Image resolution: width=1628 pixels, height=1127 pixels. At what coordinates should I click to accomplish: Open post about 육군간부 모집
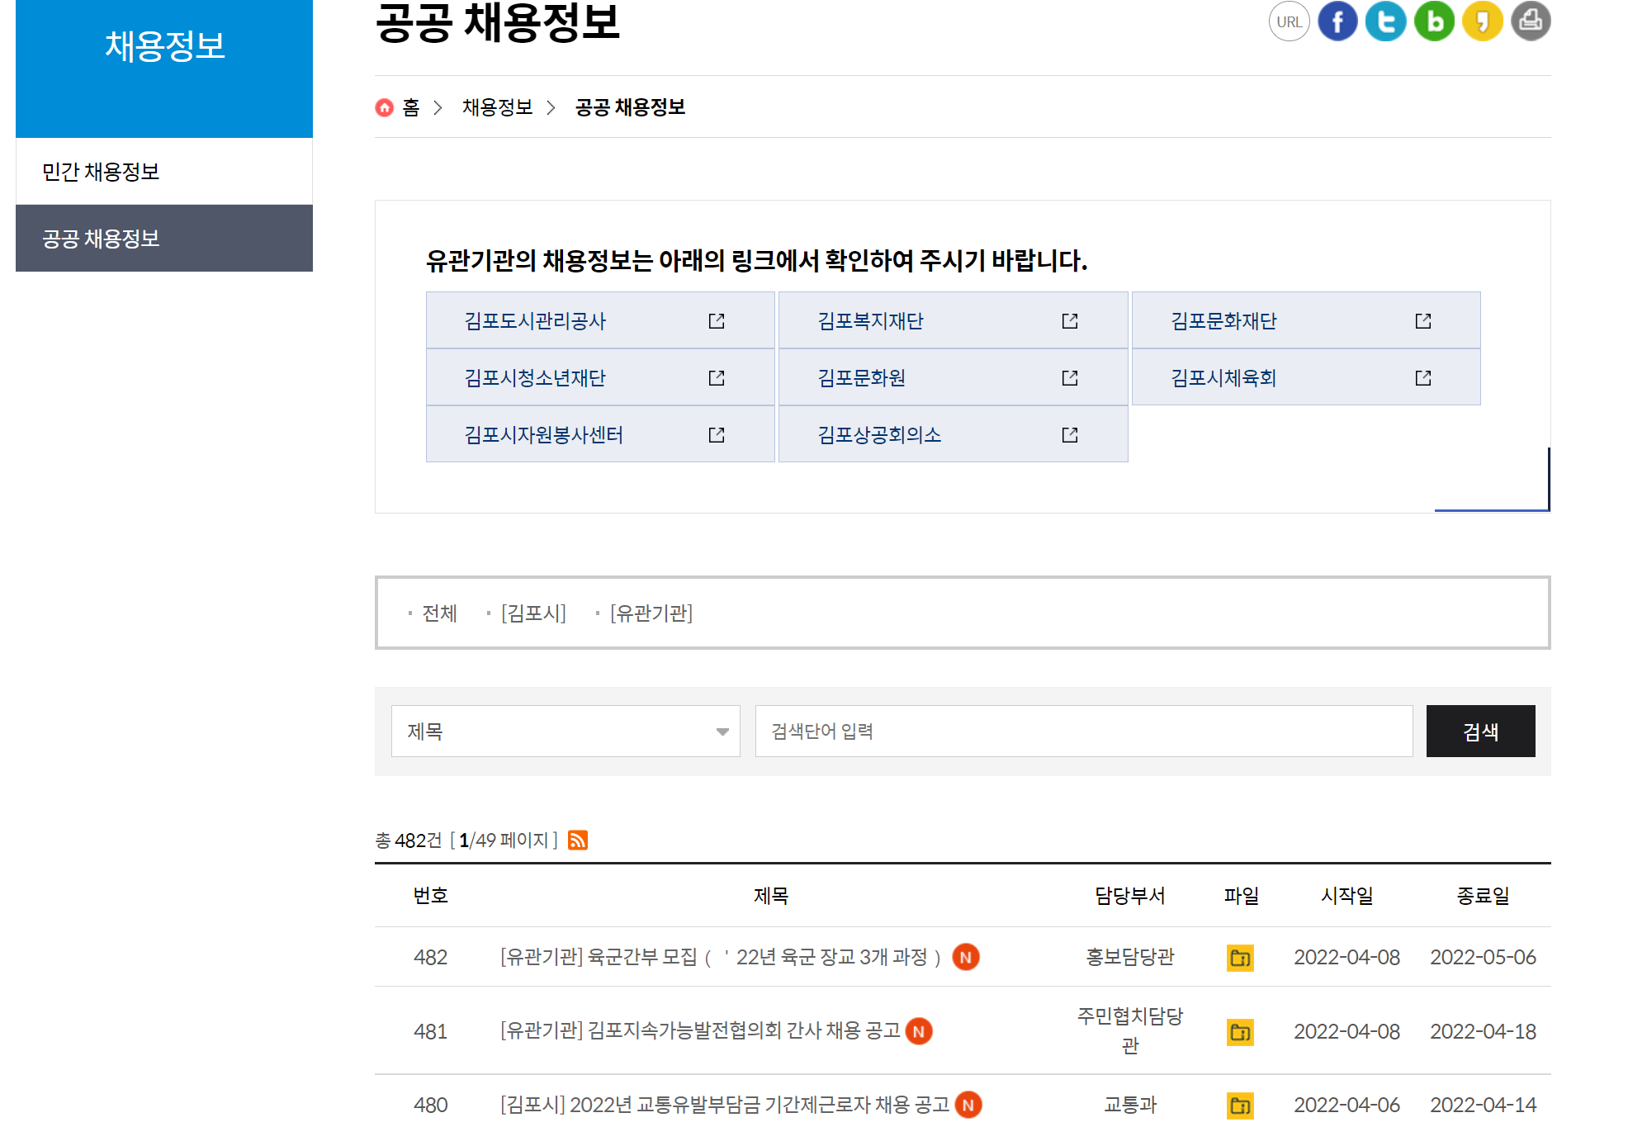tap(720, 958)
